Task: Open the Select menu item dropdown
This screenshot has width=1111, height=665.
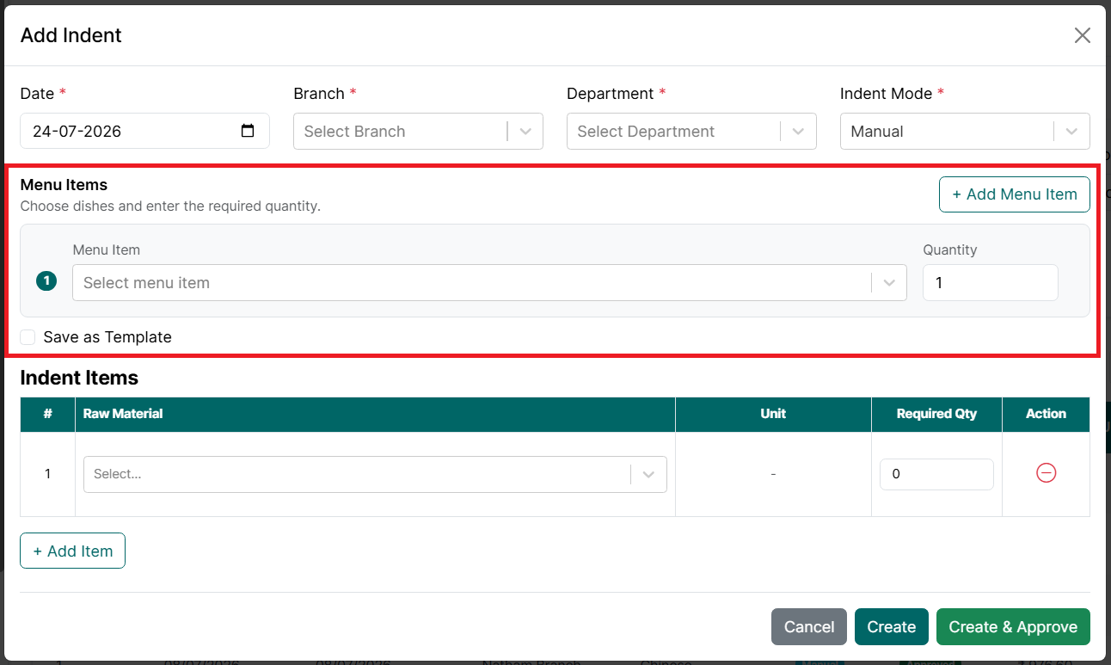Action: point(489,283)
